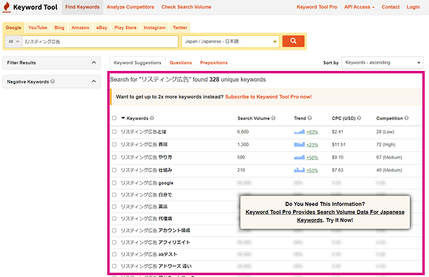Image resolution: width=429 pixels, height=277 pixels.
Task: Click trend chart for リスティング広告 仕組み row
Action: [299, 170]
